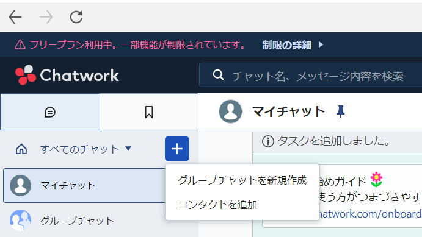Click the browser forward arrow
This screenshot has width=422, height=237.
coord(46,17)
